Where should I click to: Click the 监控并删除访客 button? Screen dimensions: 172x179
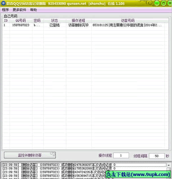click(30, 155)
